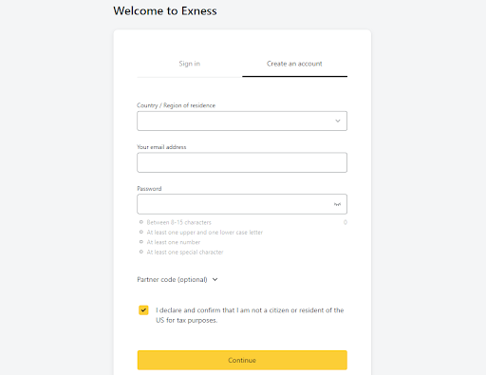The height and width of the screenshot is (375, 486).
Task: Select the Create an account tab
Action: click(294, 64)
